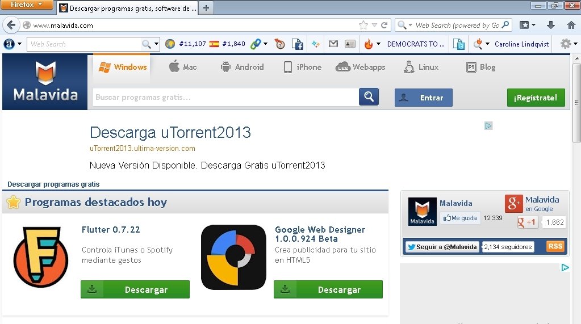This screenshot has width=581, height=324.
Task: Click the search flame toolbar icon
Action: pyautogui.click(x=478, y=44)
